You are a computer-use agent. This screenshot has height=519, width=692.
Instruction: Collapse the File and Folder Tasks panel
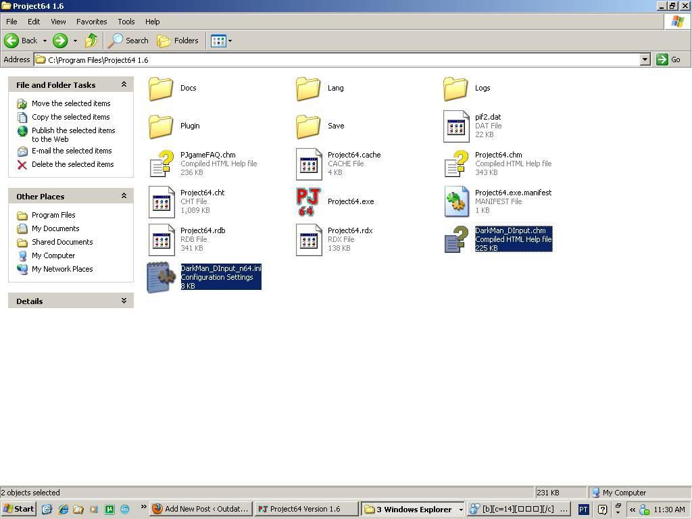[x=124, y=84]
